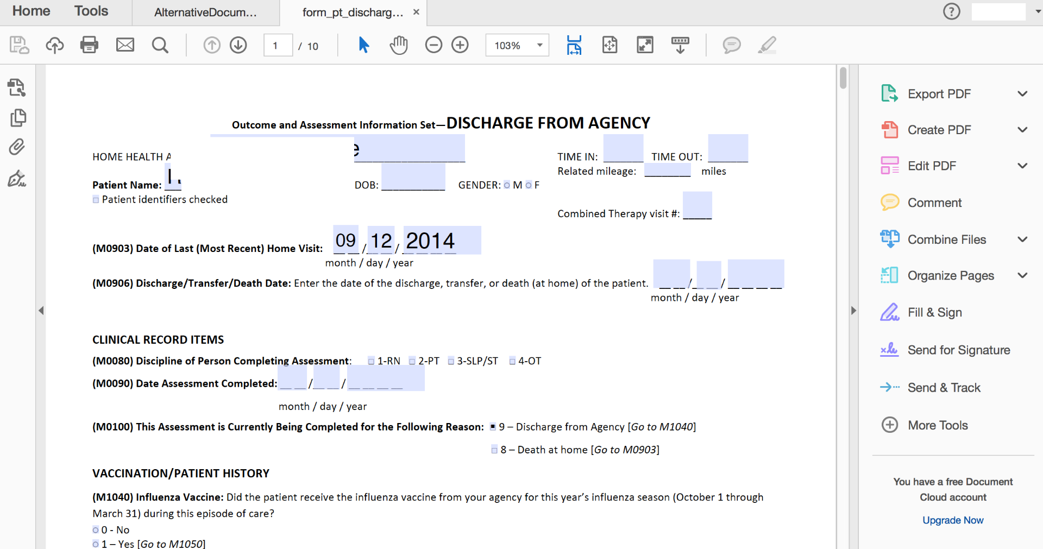
Task: Select the form_pt_discharg... document tab
Action: (x=353, y=12)
